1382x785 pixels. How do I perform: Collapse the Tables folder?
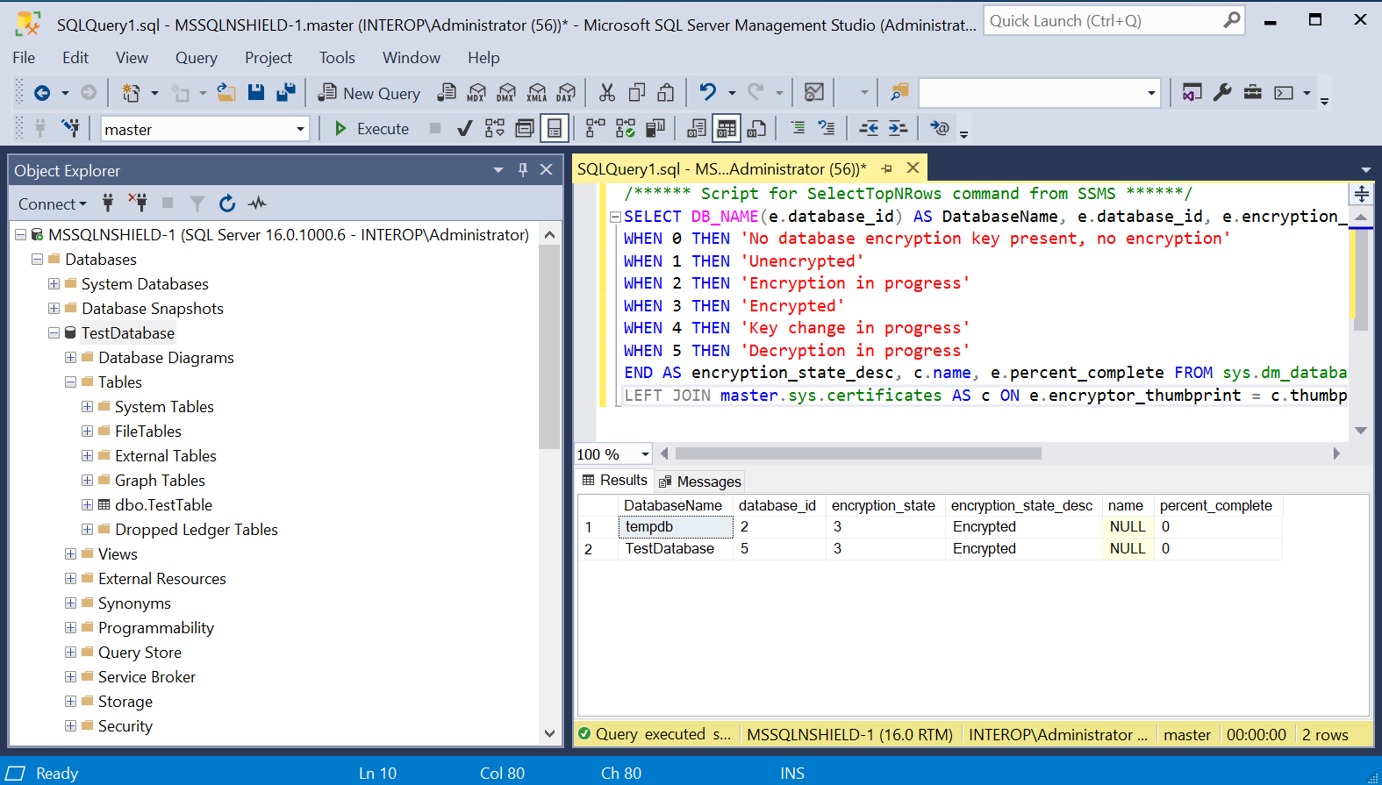tap(70, 382)
